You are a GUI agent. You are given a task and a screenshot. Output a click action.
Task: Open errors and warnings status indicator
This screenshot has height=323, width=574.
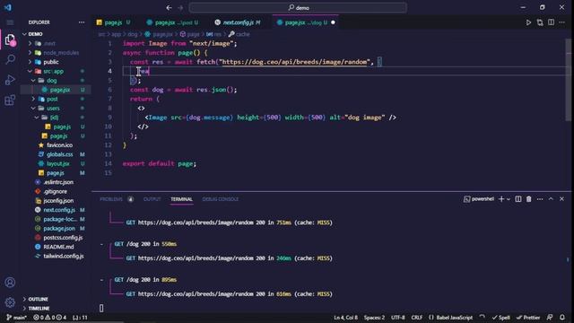coord(50,317)
